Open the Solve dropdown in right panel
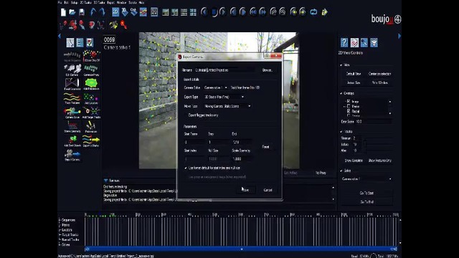Image resolution: width=459 pixels, height=258 pixels. pos(366,178)
